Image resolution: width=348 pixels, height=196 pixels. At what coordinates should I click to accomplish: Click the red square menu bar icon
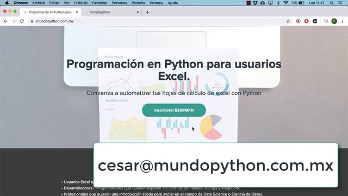(248, 3)
